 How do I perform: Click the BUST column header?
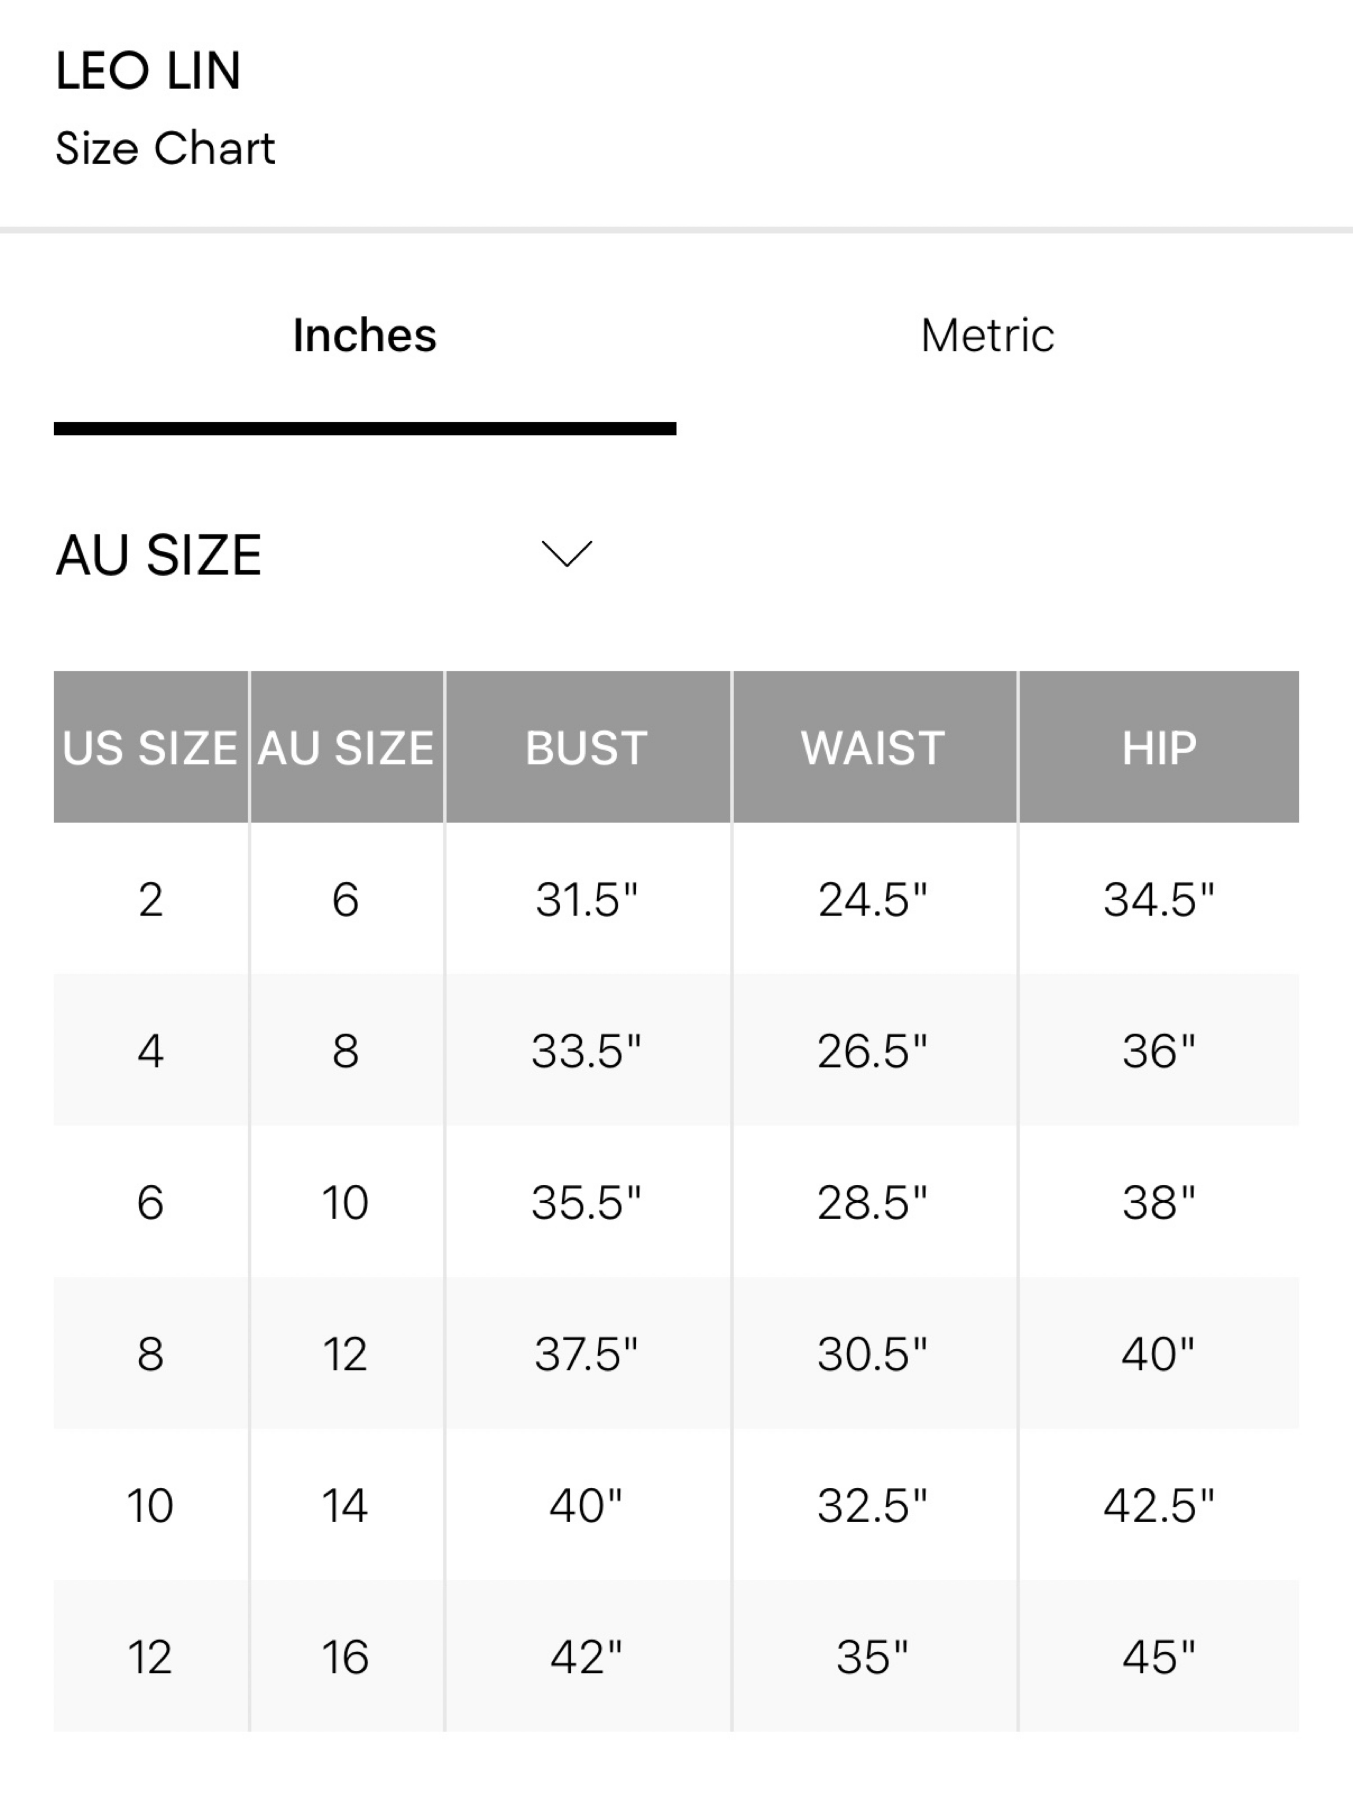pyautogui.click(x=587, y=747)
